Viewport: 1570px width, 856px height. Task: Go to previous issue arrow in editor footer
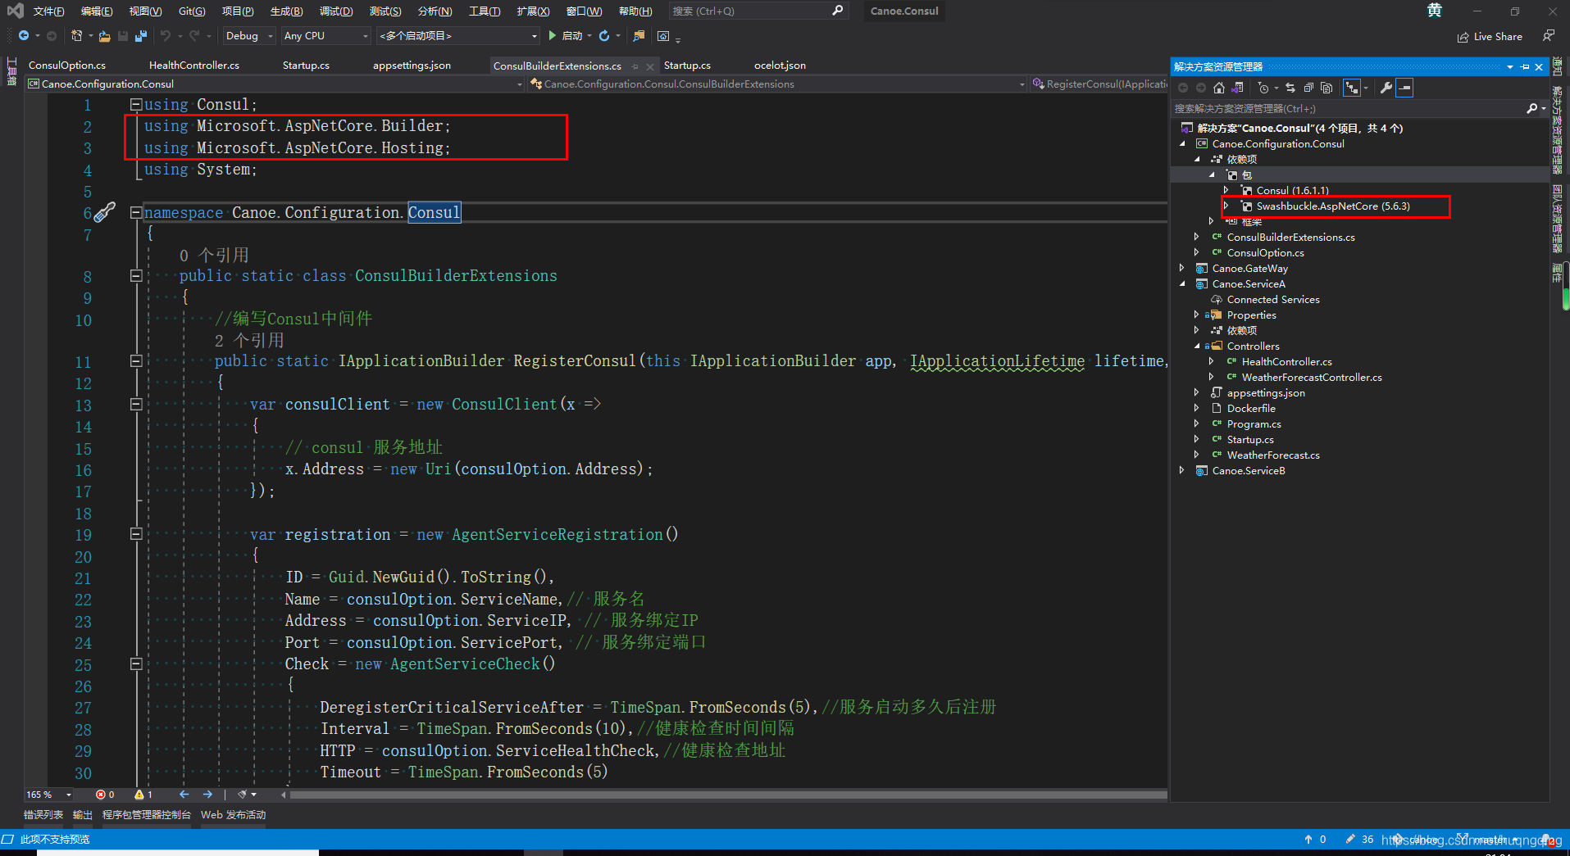point(184,795)
